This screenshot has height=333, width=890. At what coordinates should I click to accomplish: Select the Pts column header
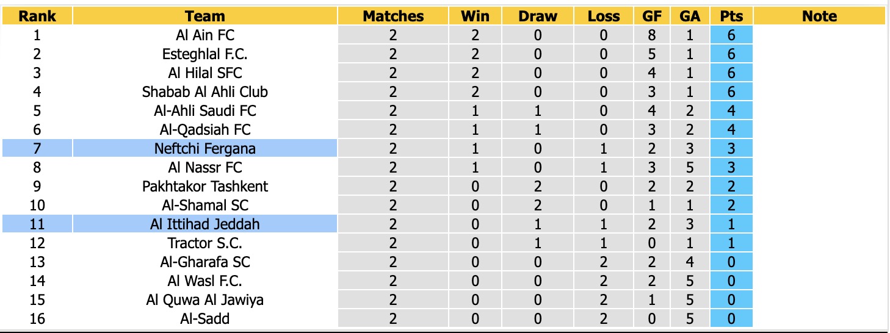[x=731, y=16]
